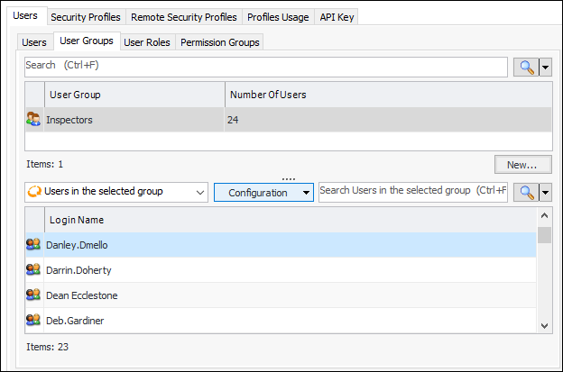Expand the Users in the selected group combo box
563x372 pixels.
pyautogui.click(x=199, y=192)
